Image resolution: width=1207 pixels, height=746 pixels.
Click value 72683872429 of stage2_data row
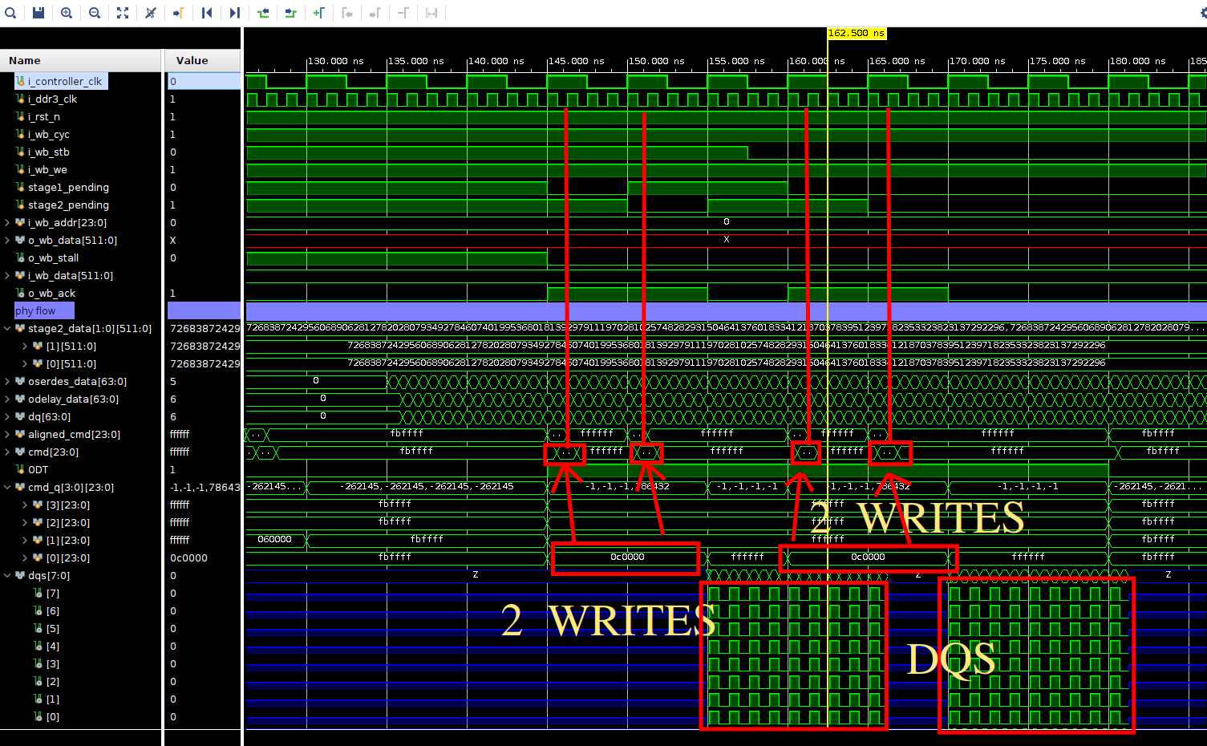click(205, 329)
